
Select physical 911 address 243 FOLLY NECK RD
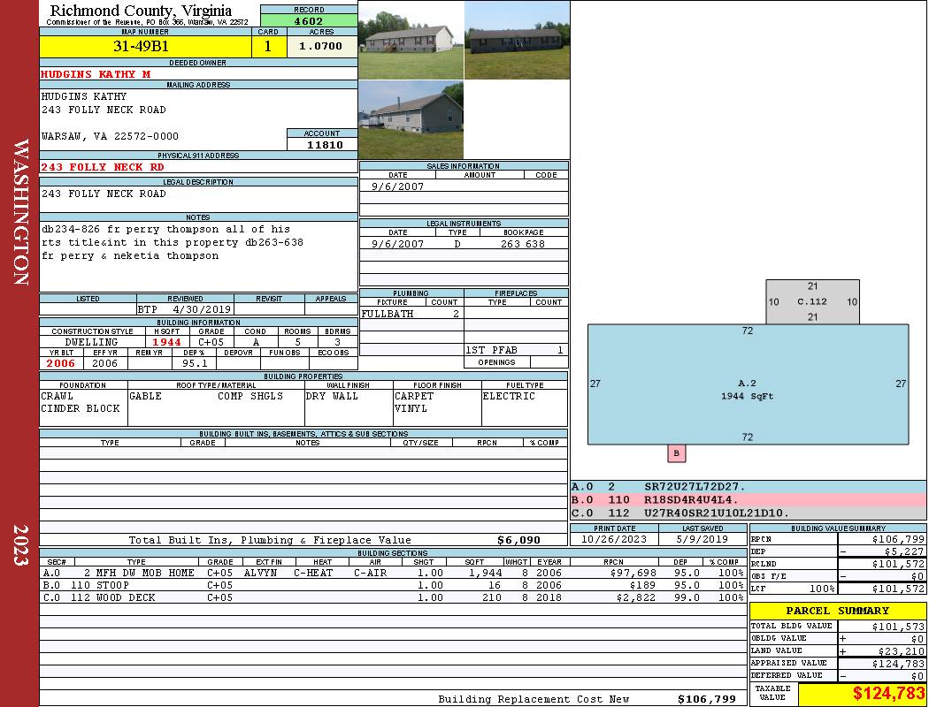click(103, 167)
